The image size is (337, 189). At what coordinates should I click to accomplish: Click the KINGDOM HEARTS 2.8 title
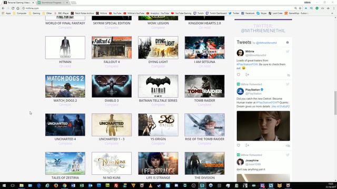[x=205, y=23]
